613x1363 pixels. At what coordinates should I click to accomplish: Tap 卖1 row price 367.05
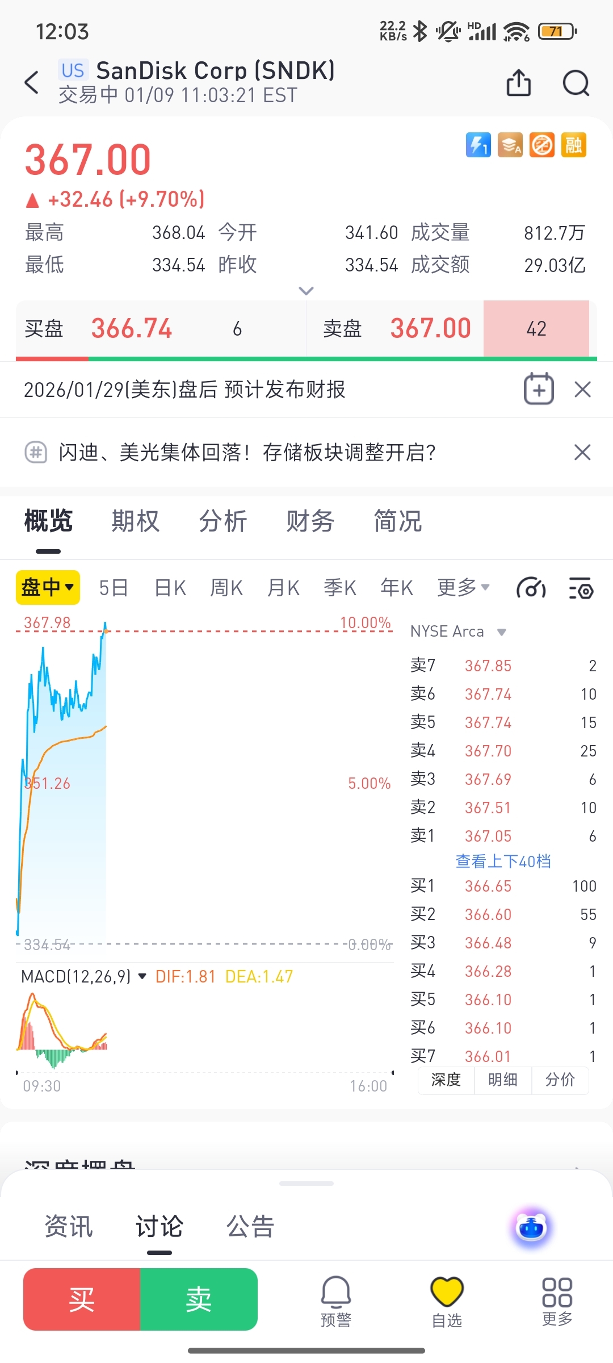coord(488,836)
